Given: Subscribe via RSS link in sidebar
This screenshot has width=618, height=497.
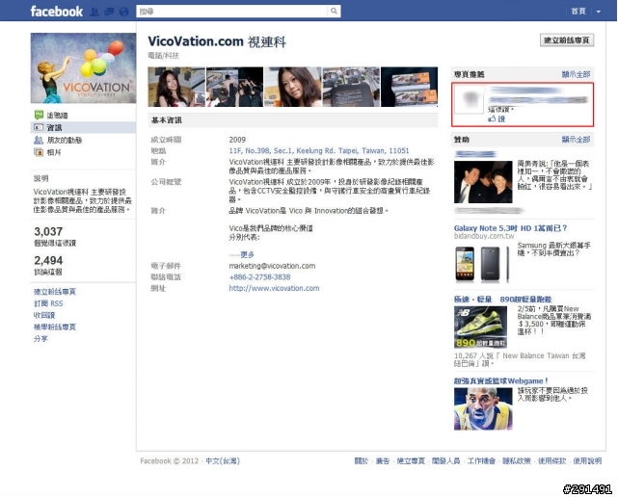Looking at the screenshot, I should (48, 303).
